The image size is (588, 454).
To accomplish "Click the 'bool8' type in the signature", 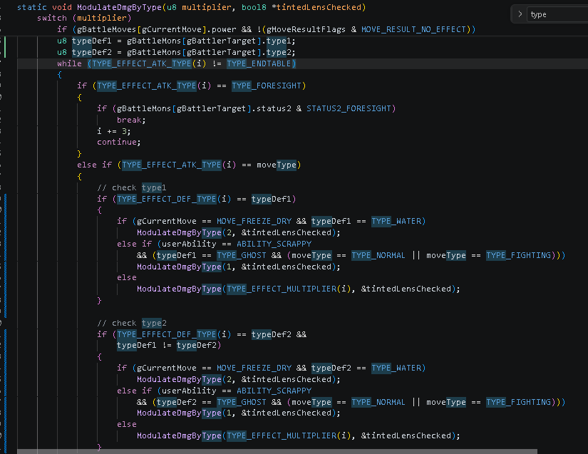I will pos(254,7).
